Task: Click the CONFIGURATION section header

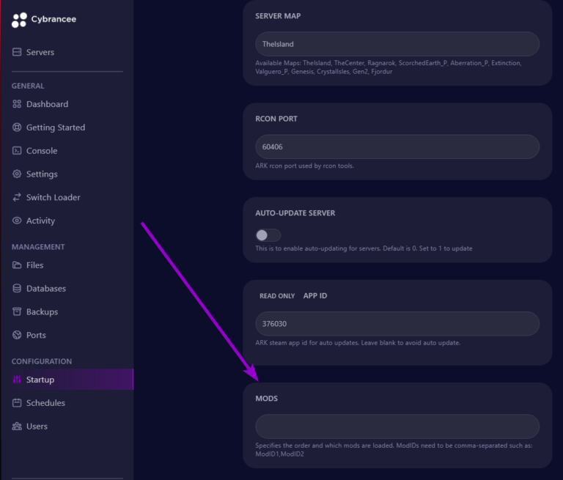Action: [x=42, y=361]
